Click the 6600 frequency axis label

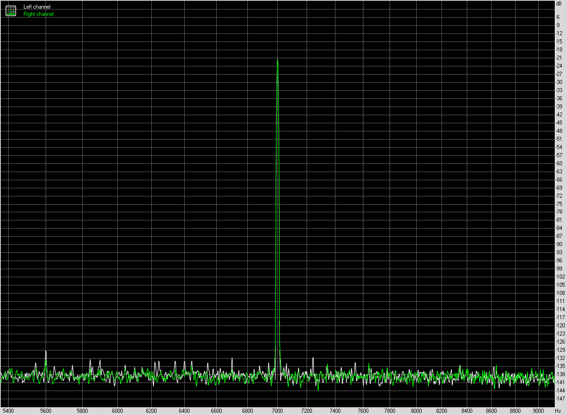[217, 410]
